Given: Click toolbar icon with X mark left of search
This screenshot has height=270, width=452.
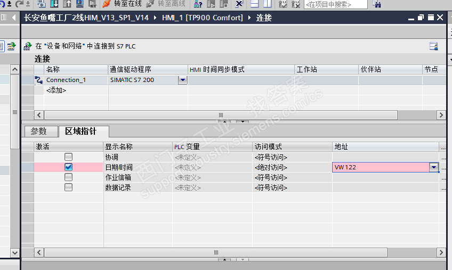Looking at the screenshot, I should tap(295, 4).
